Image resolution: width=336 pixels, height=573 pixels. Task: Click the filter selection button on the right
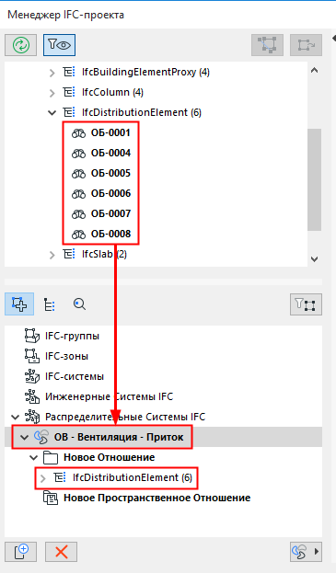click(x=306, y=304)
